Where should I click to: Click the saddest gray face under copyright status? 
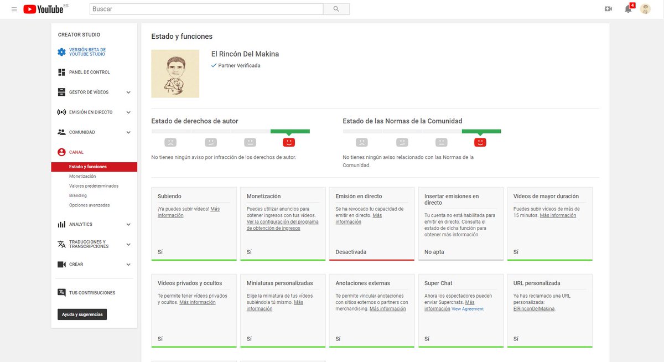(170, 142)
